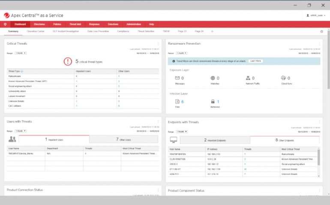Open the Endpoints with Threats Range dropdown

coord(182,132)
